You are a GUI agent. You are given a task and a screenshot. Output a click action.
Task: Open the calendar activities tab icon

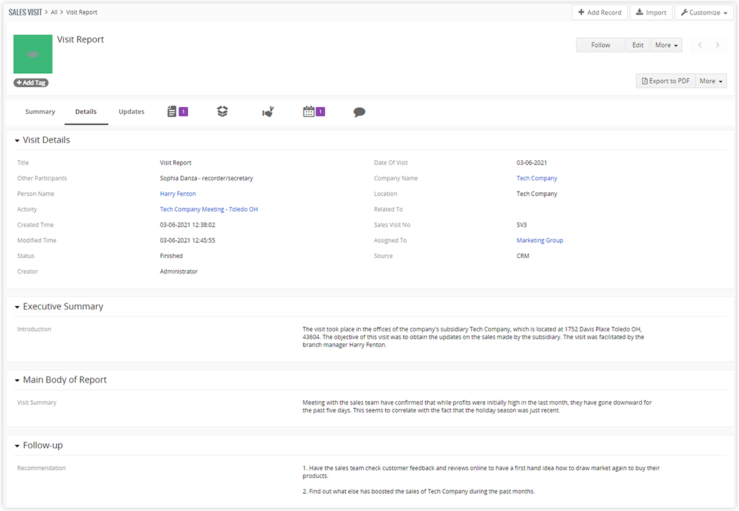[x=309, y=112]
